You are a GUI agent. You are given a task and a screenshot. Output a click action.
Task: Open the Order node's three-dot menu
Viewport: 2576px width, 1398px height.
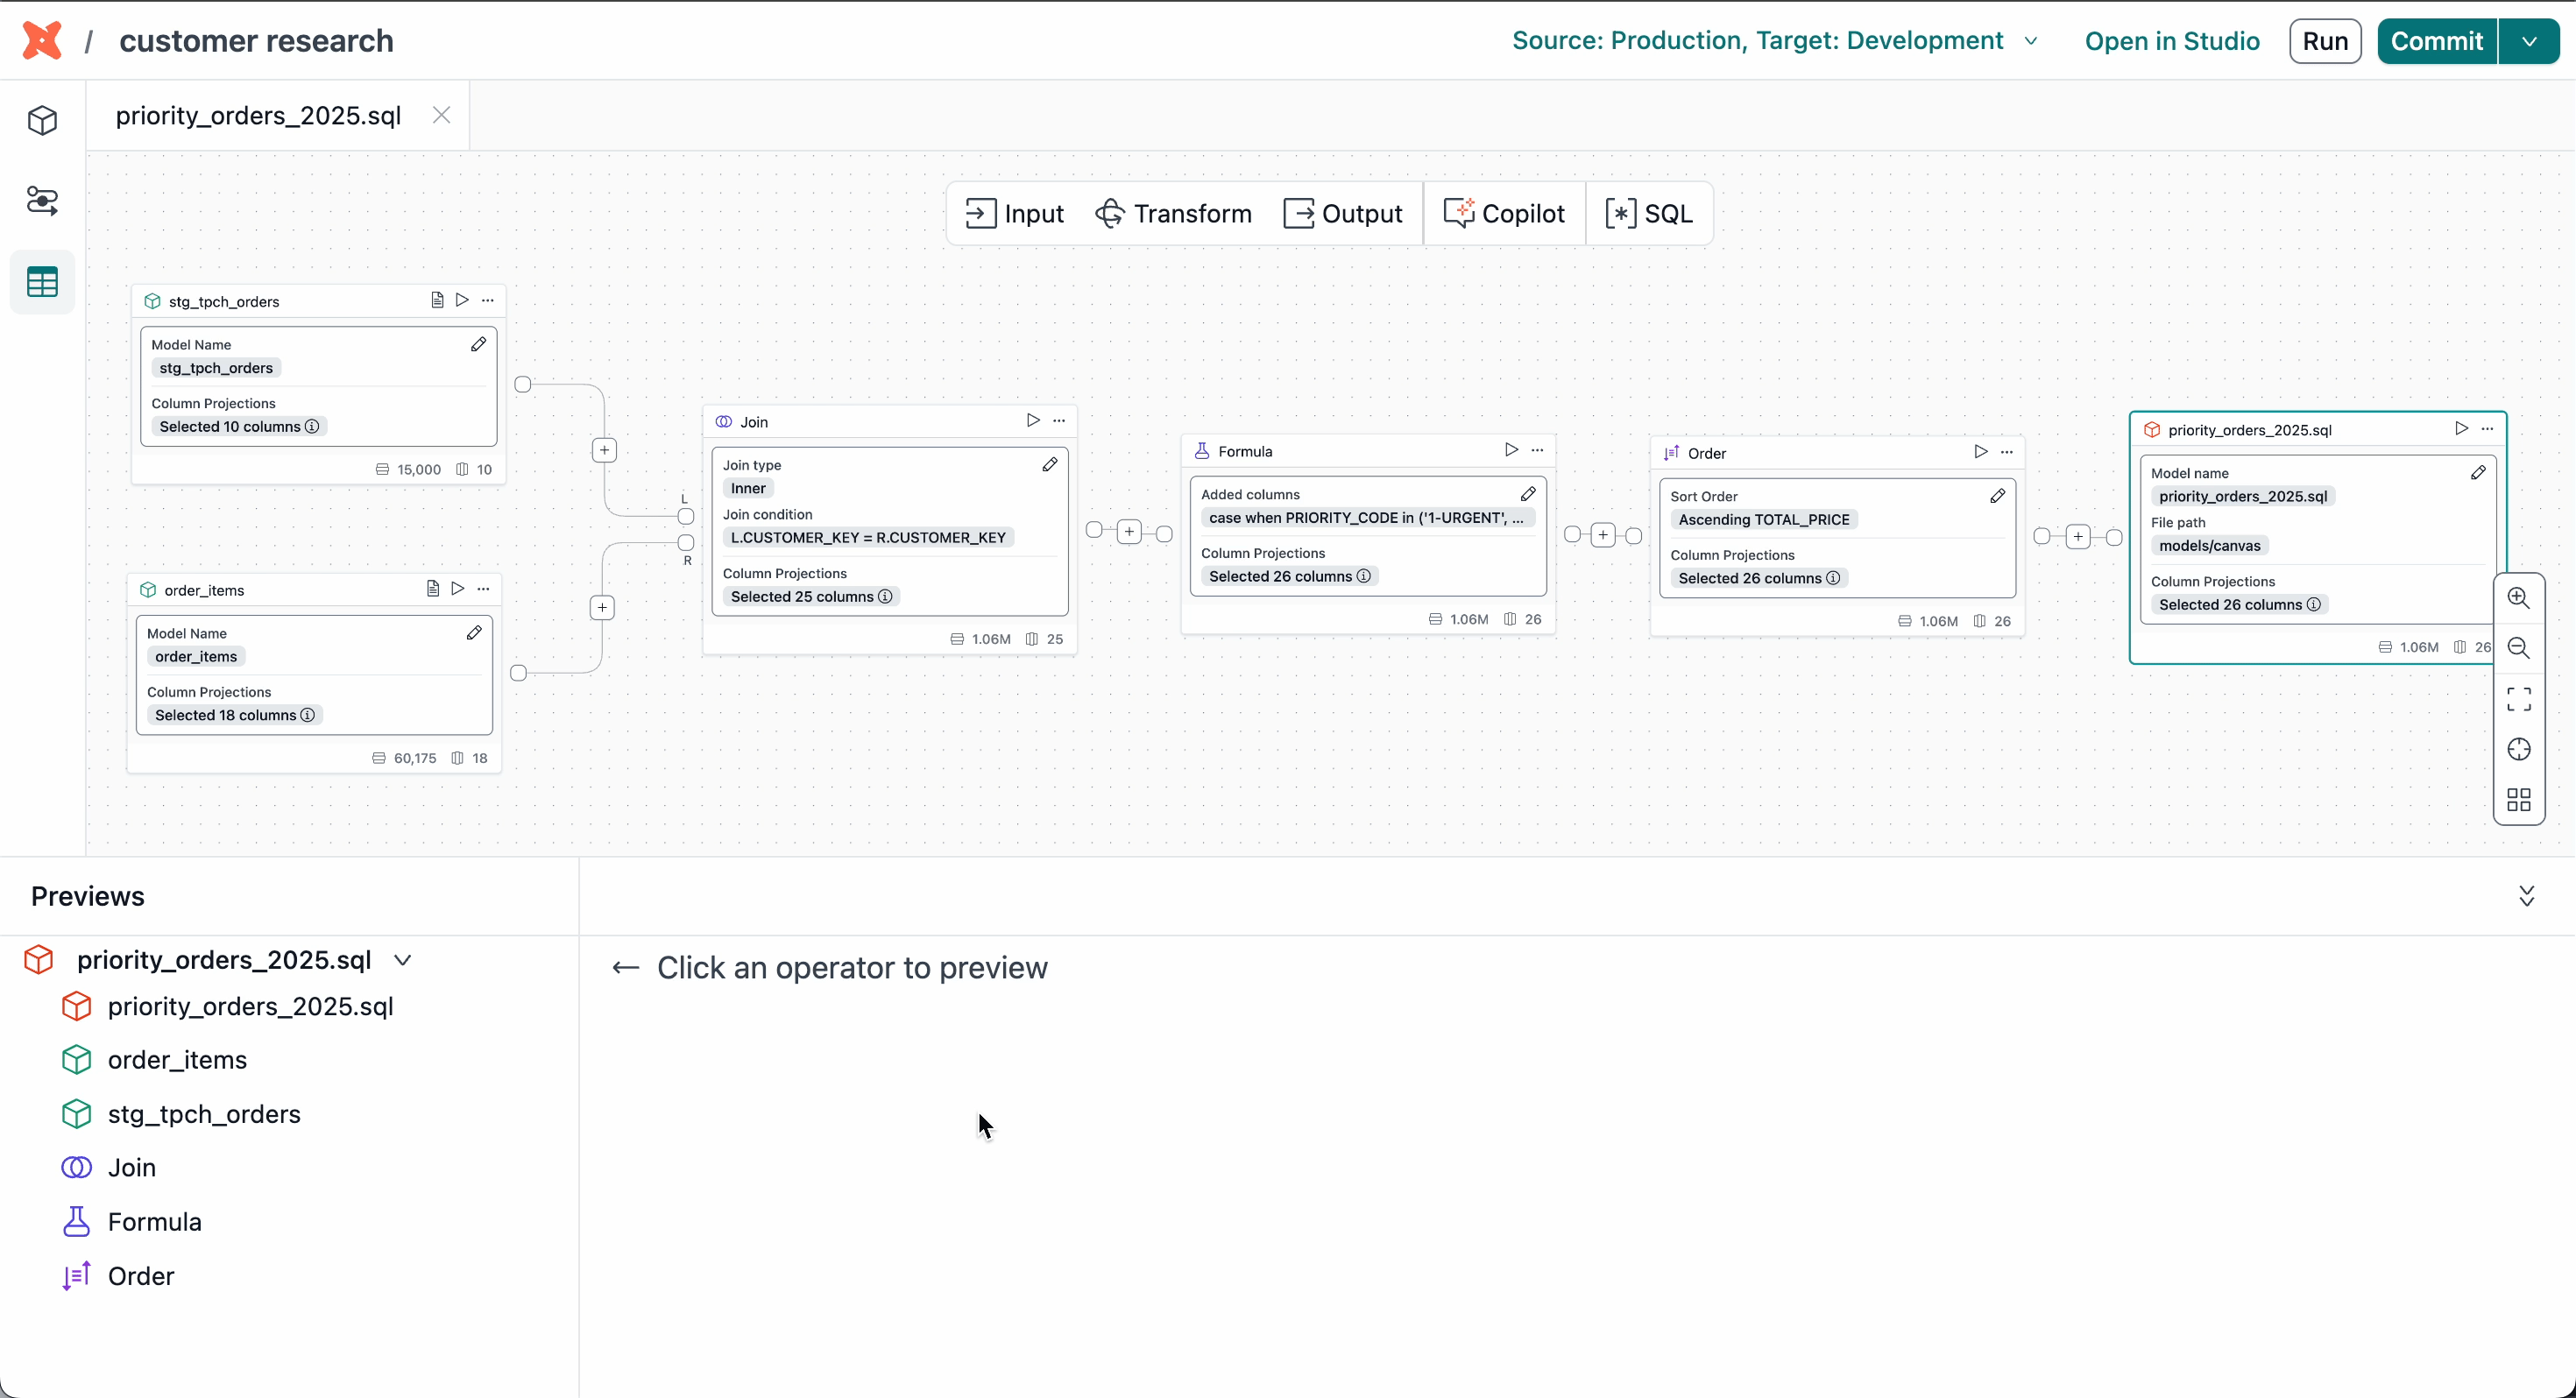pos(2006,453)
